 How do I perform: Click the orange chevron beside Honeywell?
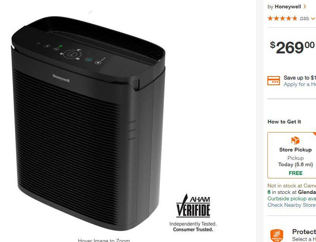click(305, 7)
